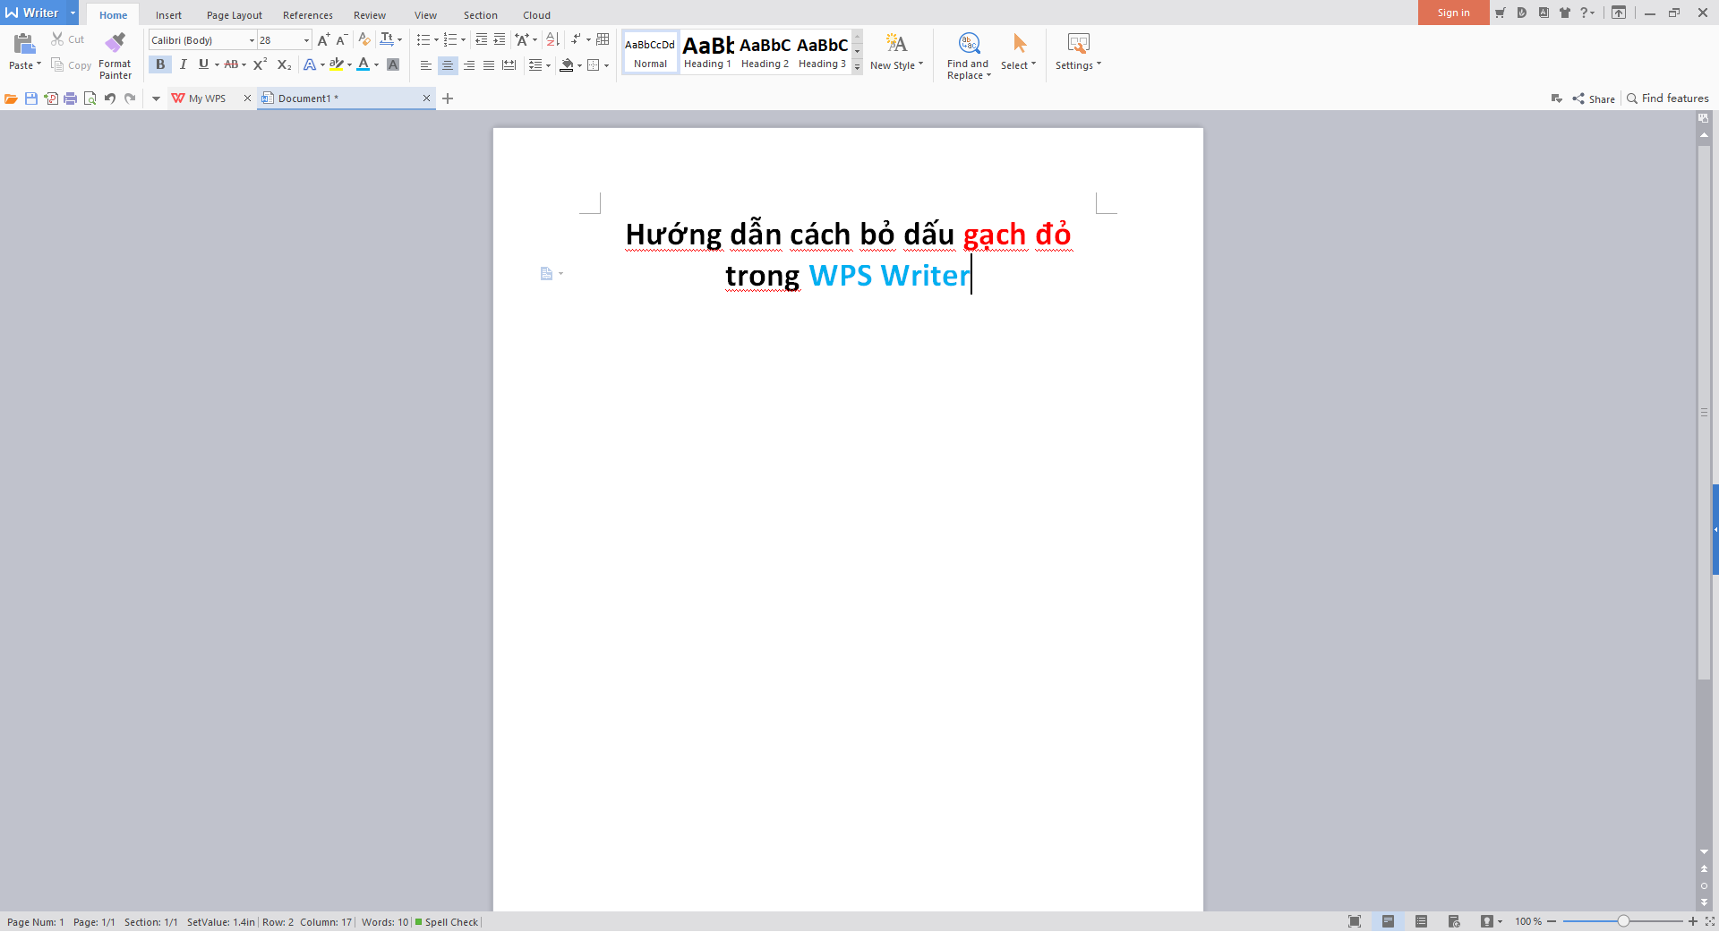
Task: Open the Insert ribbon tab
Action: 168,15
